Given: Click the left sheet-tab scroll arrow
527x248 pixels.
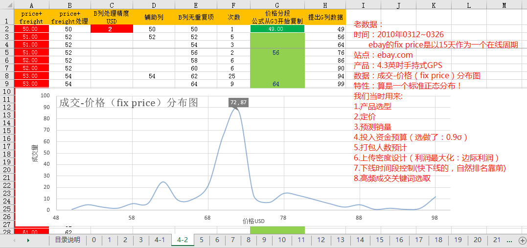Looking at the screenshot, I should click(14, 240).
